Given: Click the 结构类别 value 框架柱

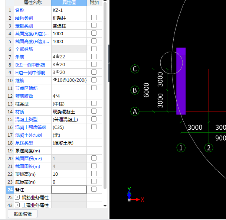Looking at the screenshot, I should [69, 18].
